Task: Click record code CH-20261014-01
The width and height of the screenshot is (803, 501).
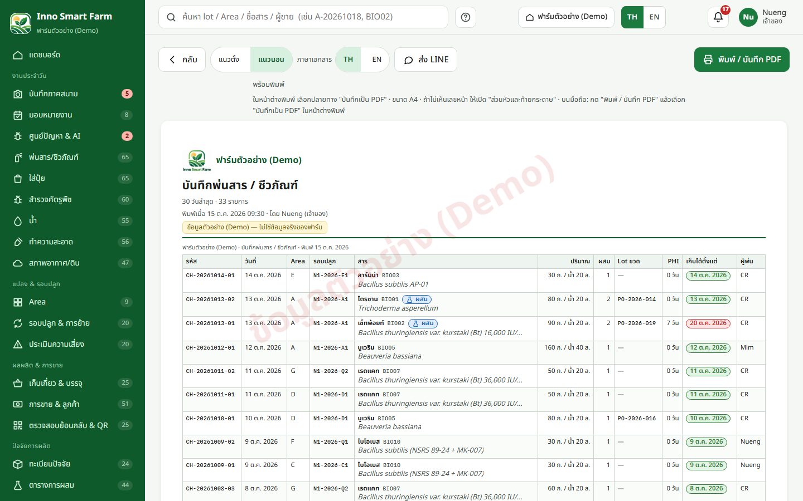Action: (x=210, y=276)
